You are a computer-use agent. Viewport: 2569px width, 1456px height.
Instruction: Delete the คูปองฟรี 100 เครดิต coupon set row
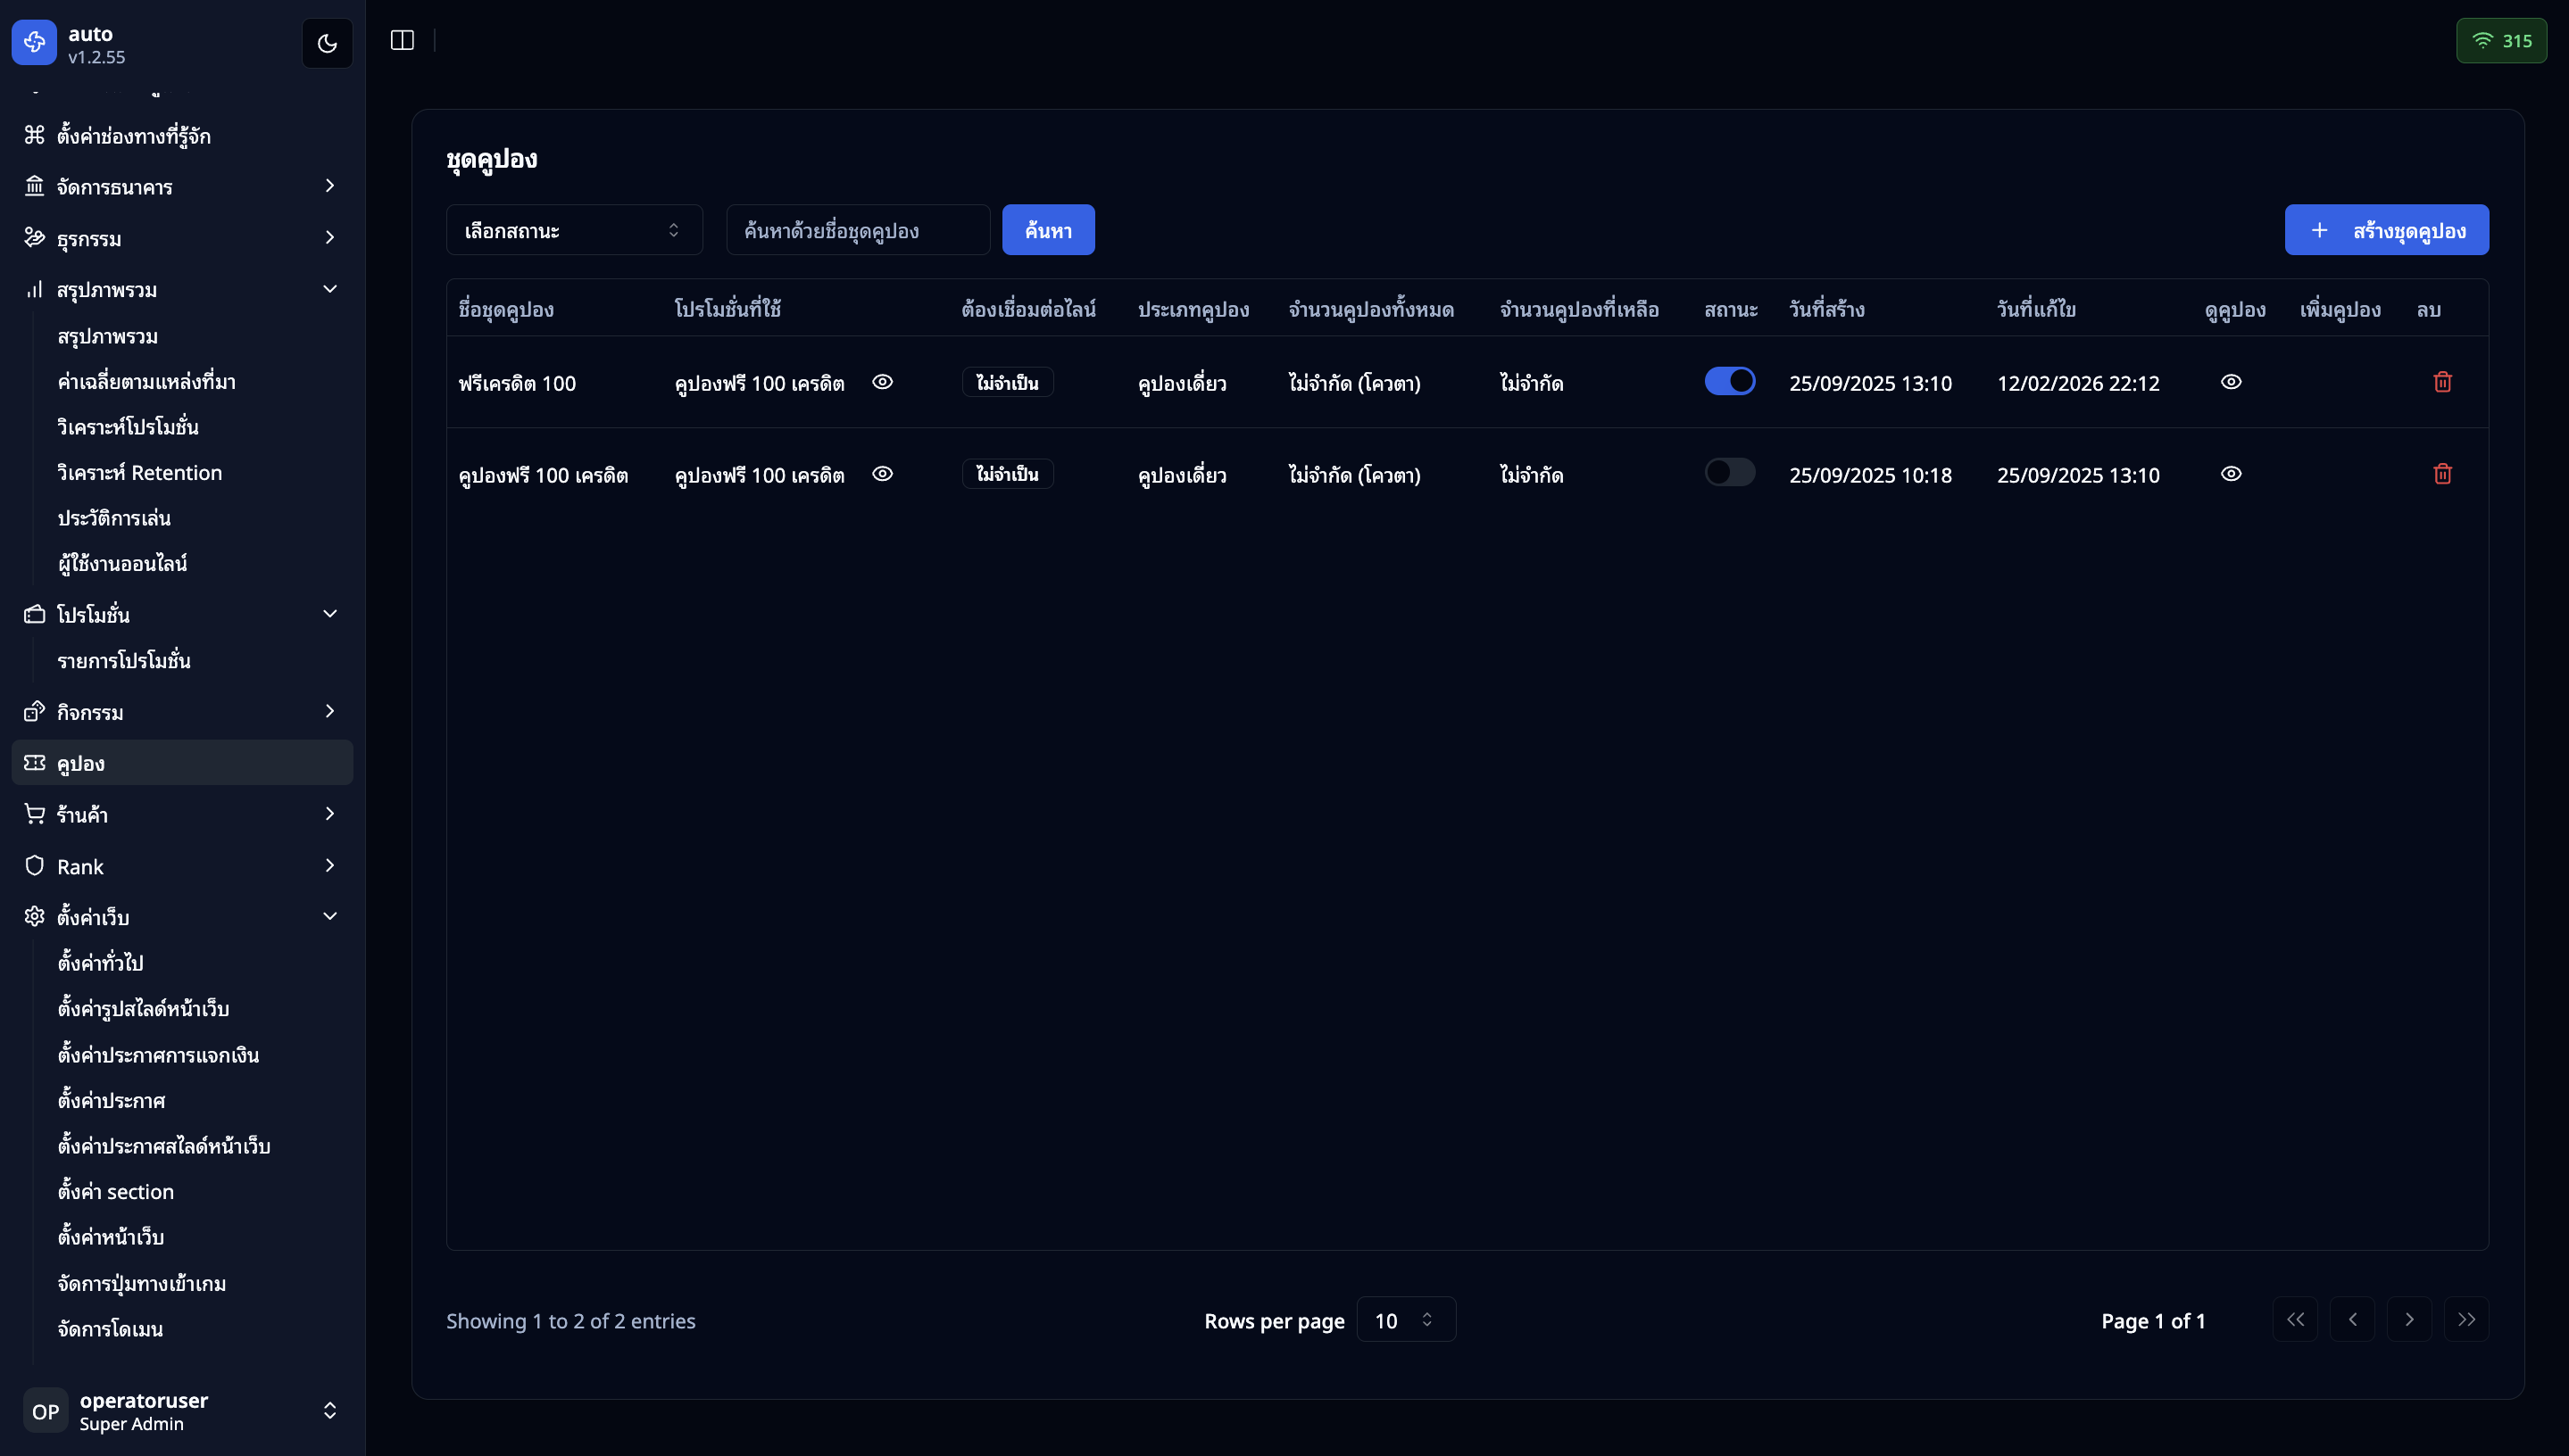coord(2442,474)
